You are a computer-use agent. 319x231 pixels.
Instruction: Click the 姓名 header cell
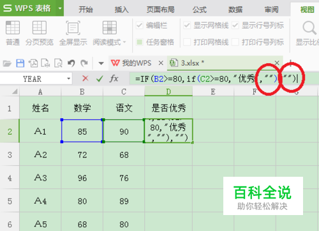pyautogui.click(x=40, y=108)
